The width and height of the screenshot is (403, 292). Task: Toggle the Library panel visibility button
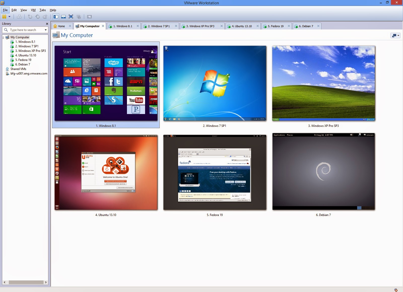(56, 17)
